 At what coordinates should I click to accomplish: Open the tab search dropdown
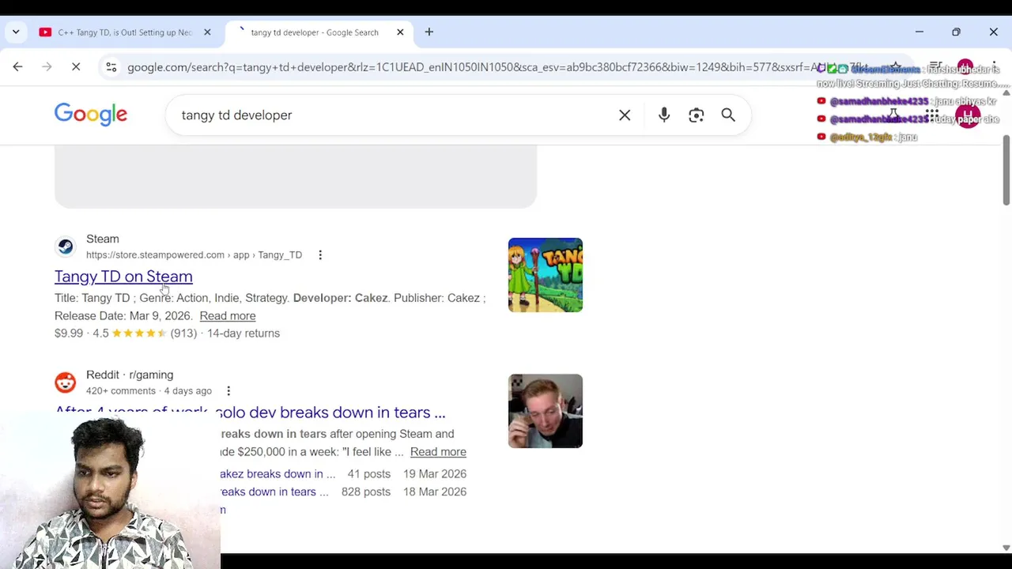click(16, 32)
